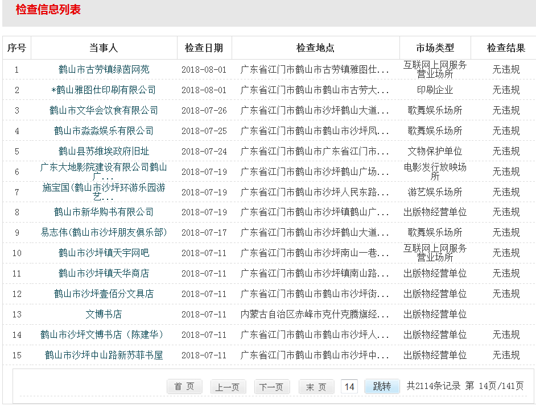Select the 鹤山市沙坪中山路新苏菲书屋 link
Image resolution: width=536 pixels, height=406 pixels.
click(104, 355)
